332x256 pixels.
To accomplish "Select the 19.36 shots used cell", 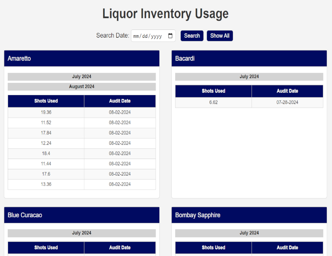I will (46, 113).
